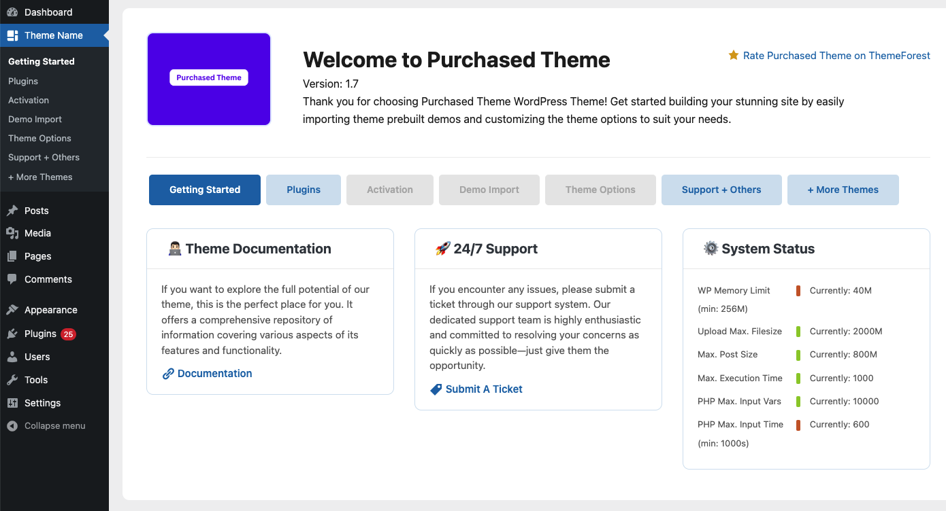946x511 pixels.
Task: Click the Settings sliders icon
Action: (x=12, y=403)
